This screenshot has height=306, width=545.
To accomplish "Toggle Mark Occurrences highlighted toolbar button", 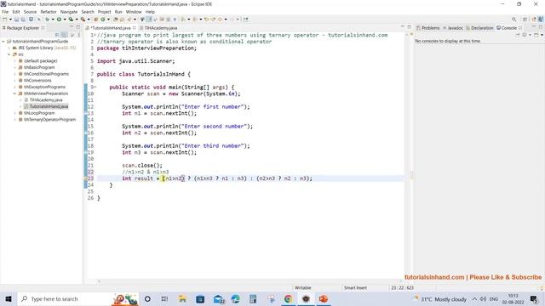I will click(x=149, y=20).
